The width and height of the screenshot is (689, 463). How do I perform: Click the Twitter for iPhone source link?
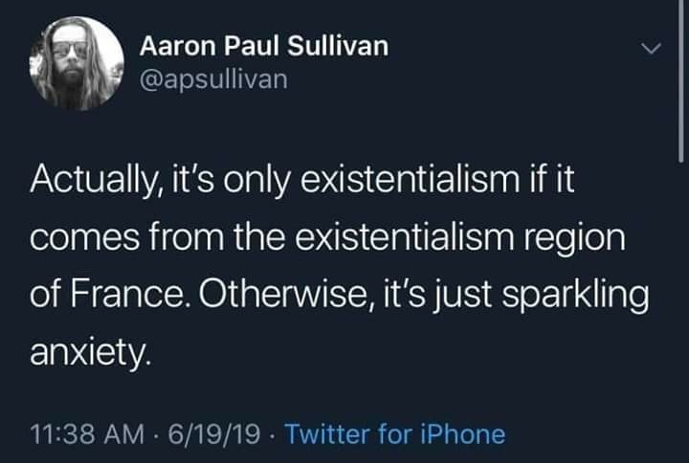(394, 434)
